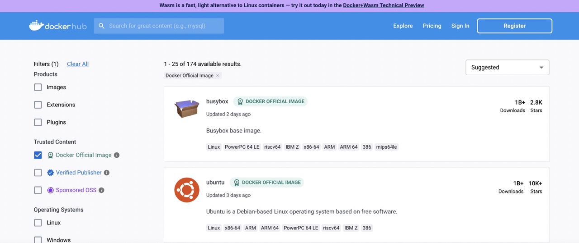Click Clear All filters link

[x=78, y=64]
